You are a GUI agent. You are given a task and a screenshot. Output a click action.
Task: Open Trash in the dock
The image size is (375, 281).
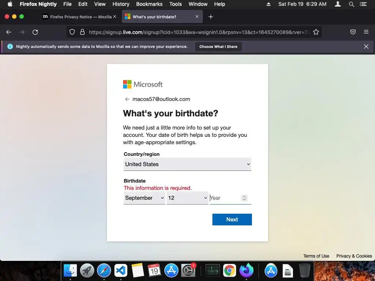304,270
